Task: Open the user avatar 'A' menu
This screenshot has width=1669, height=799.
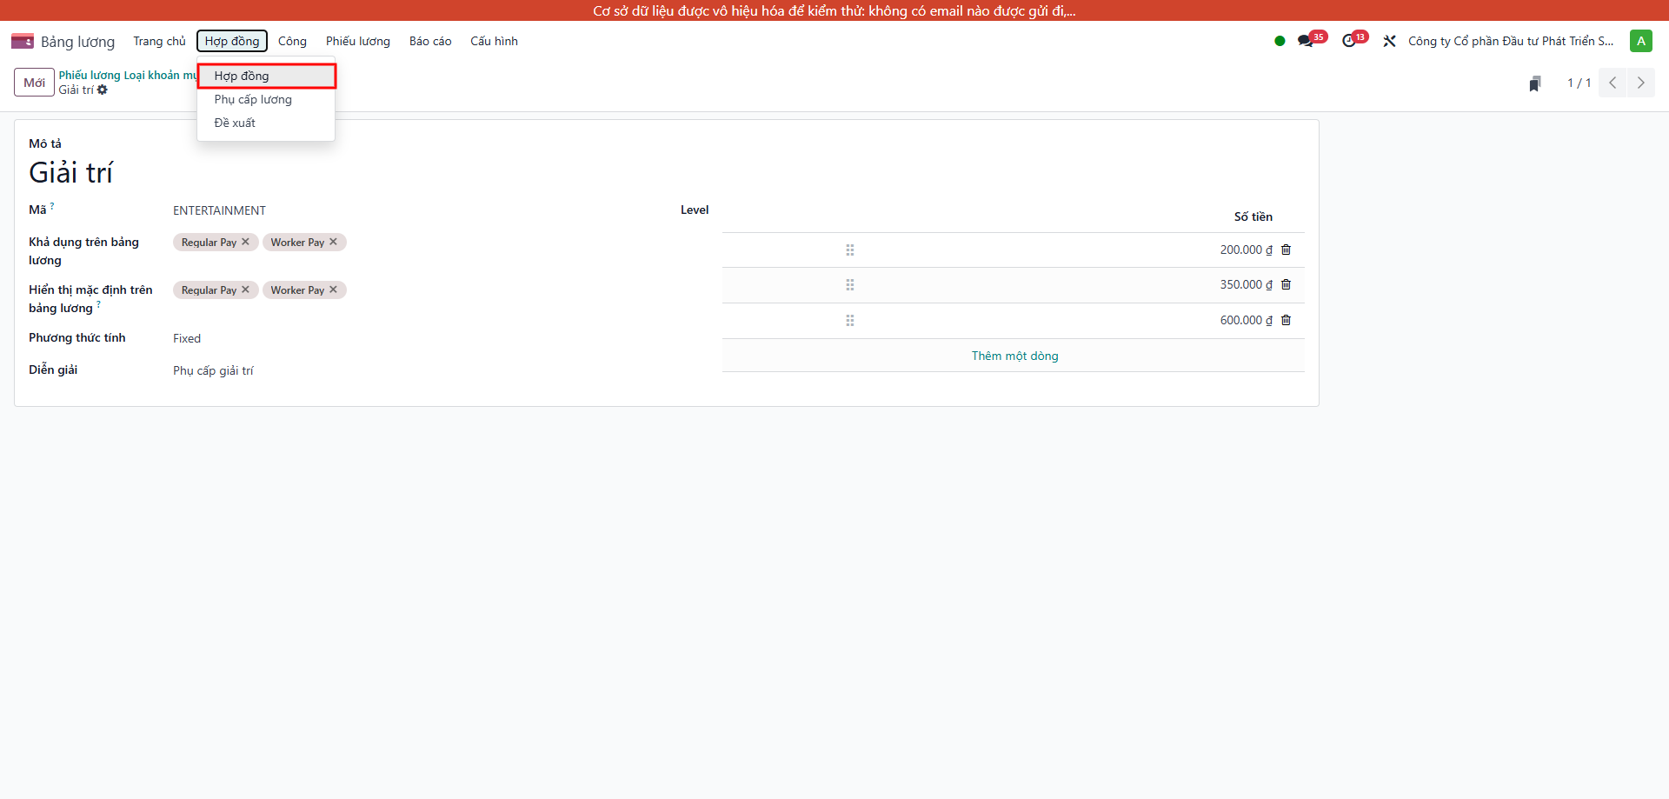Action: 1641,41
